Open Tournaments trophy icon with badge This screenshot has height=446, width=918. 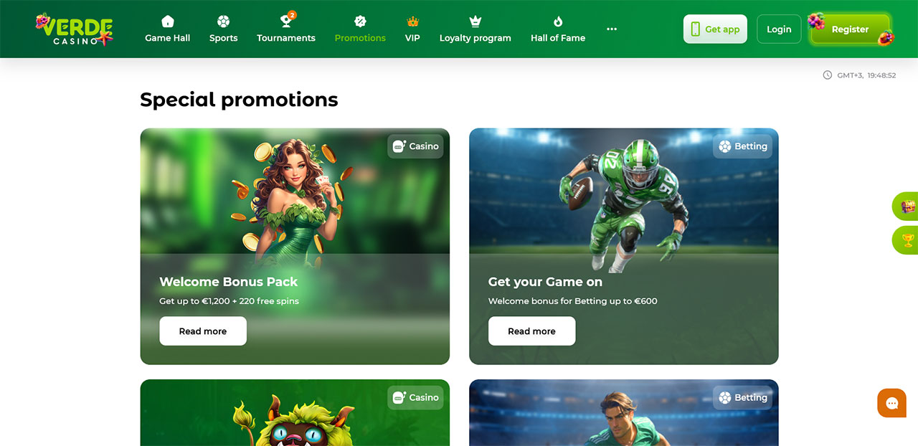[287, 19]
